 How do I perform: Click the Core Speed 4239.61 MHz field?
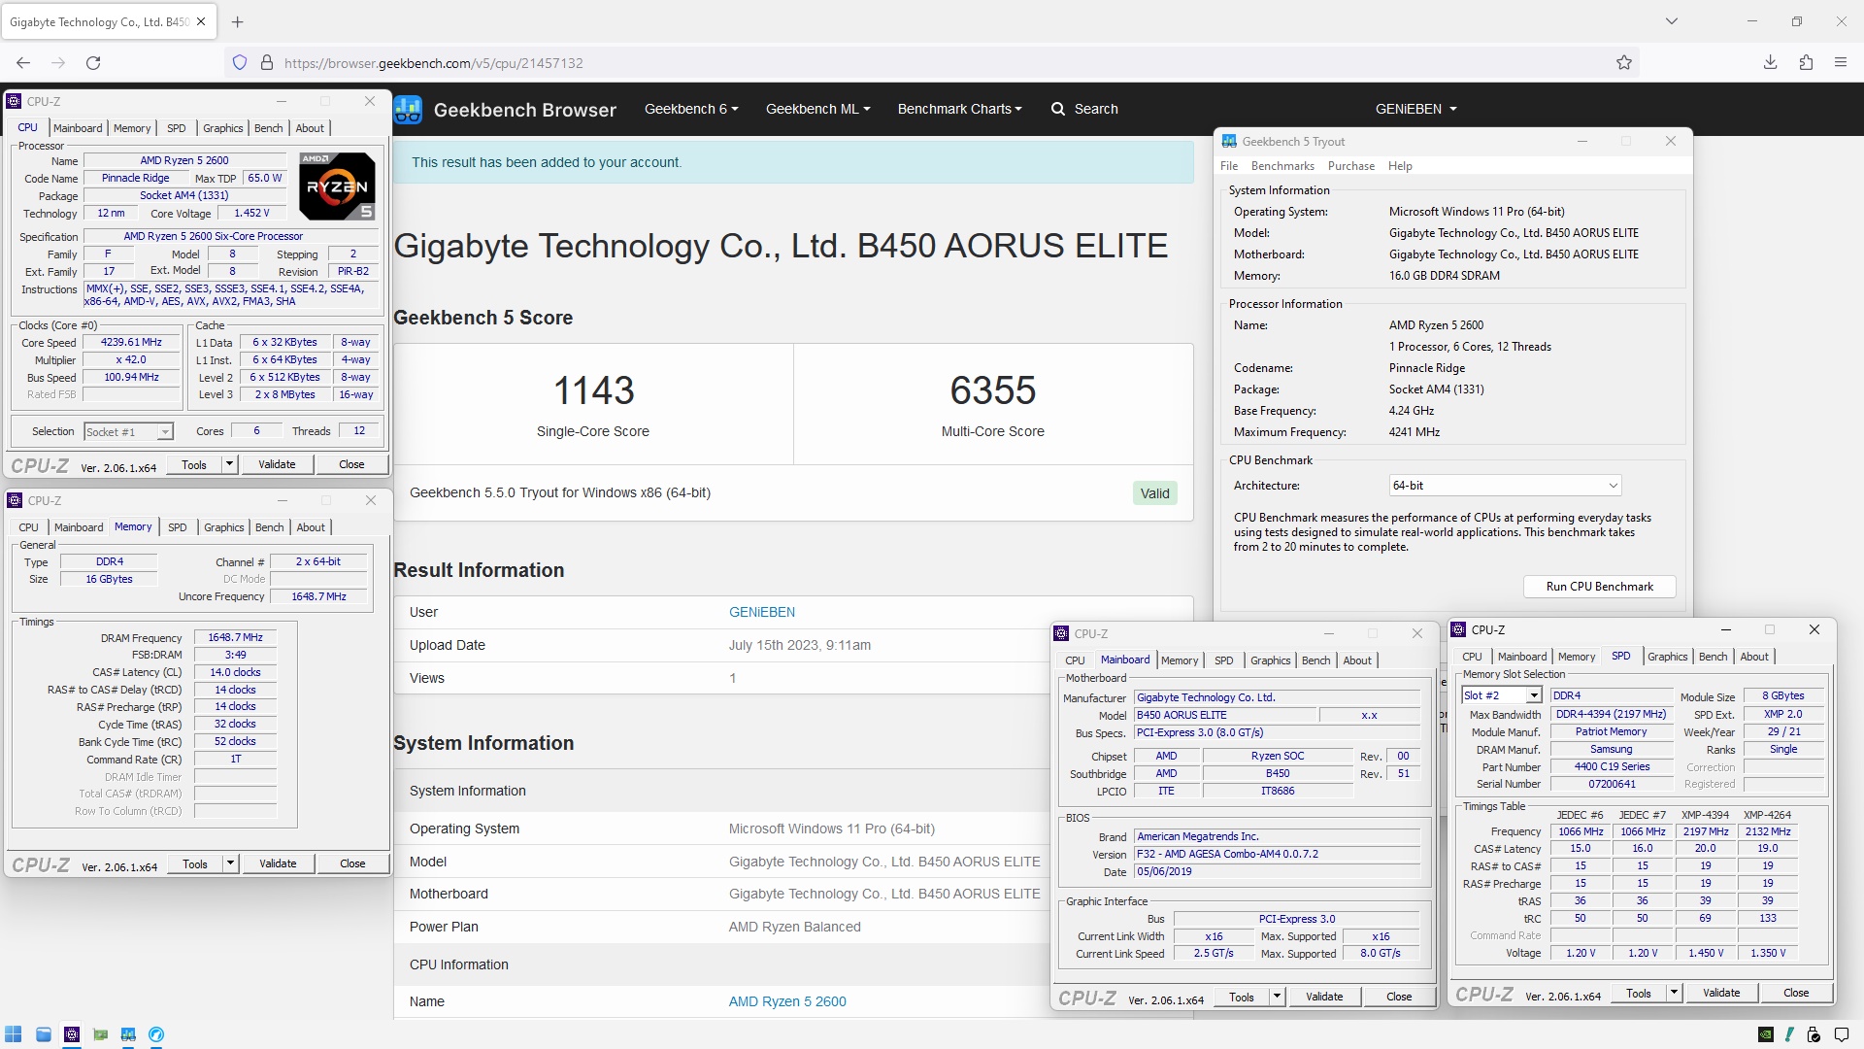click(x=131, y=342)
